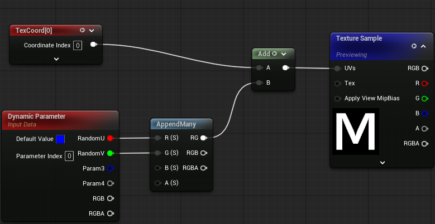Open the blue Default Value color swatch
The image size is (435, 224).
[x=60, y=139]
